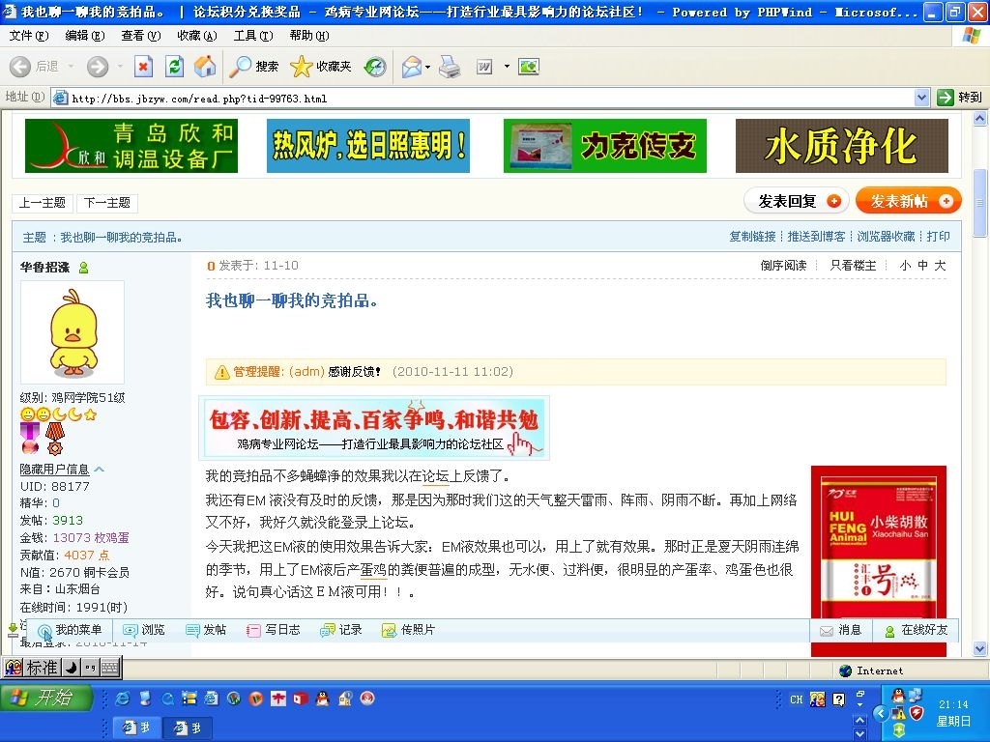
Task: Toggle the IME half-moon full/half-width button
Action: (72, 668)
